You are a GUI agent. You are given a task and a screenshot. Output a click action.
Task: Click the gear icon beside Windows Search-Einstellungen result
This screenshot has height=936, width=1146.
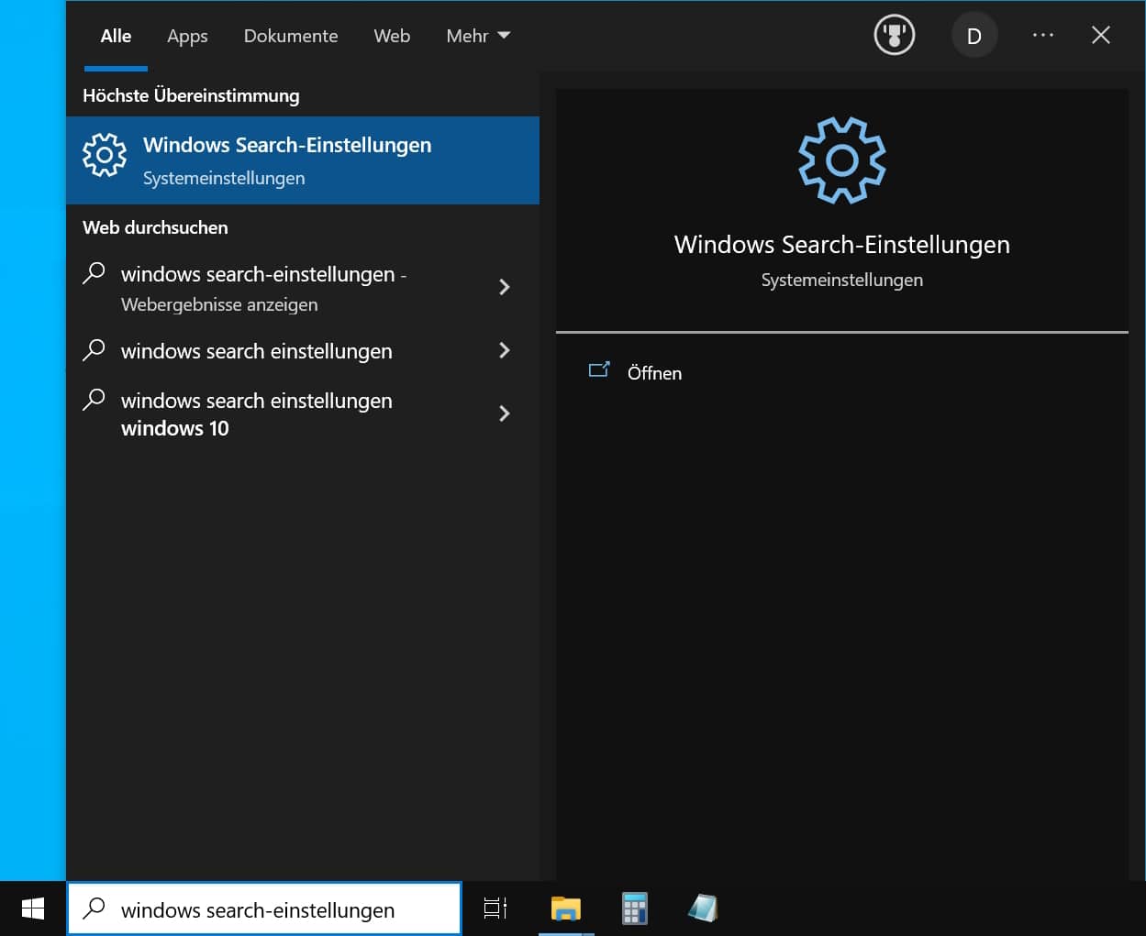[105, 155]
